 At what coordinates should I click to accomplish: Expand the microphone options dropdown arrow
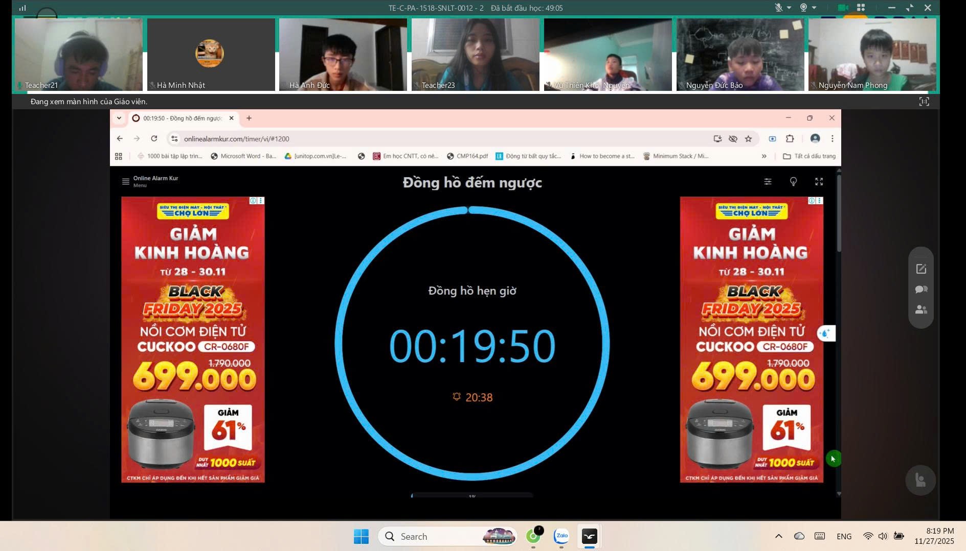pyautogui.click(x=789, y=8)
